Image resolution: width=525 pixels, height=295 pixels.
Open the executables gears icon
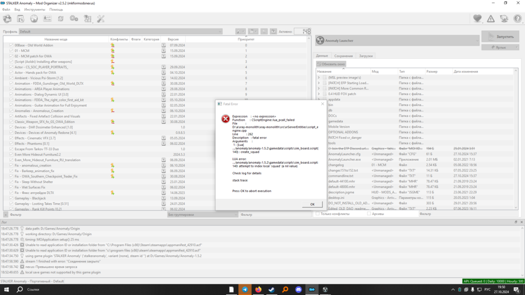(x=74, y=19)
